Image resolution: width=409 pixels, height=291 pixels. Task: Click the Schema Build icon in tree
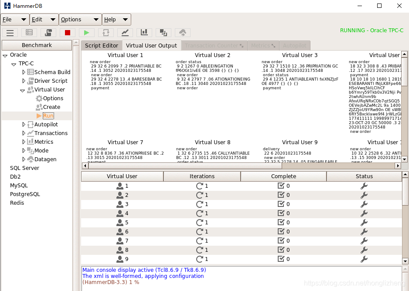point(31,72)
